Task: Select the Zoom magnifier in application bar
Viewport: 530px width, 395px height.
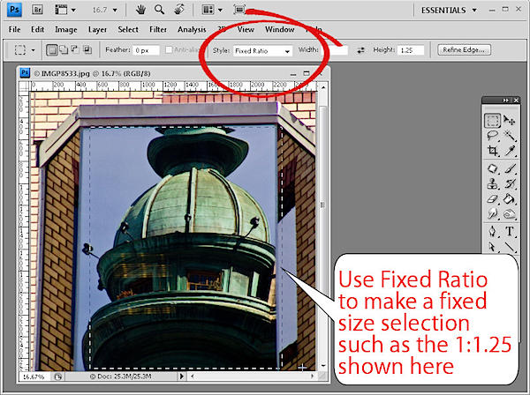Action: pos(159,10)
